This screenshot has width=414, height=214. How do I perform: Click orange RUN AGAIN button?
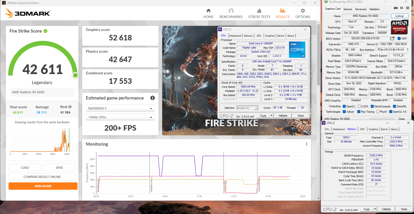click(43, 186)
